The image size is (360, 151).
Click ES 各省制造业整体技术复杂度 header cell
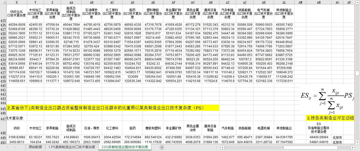point(319,128)
